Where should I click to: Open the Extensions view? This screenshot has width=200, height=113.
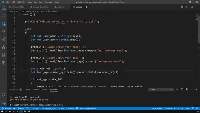click(x=3, y=39)
